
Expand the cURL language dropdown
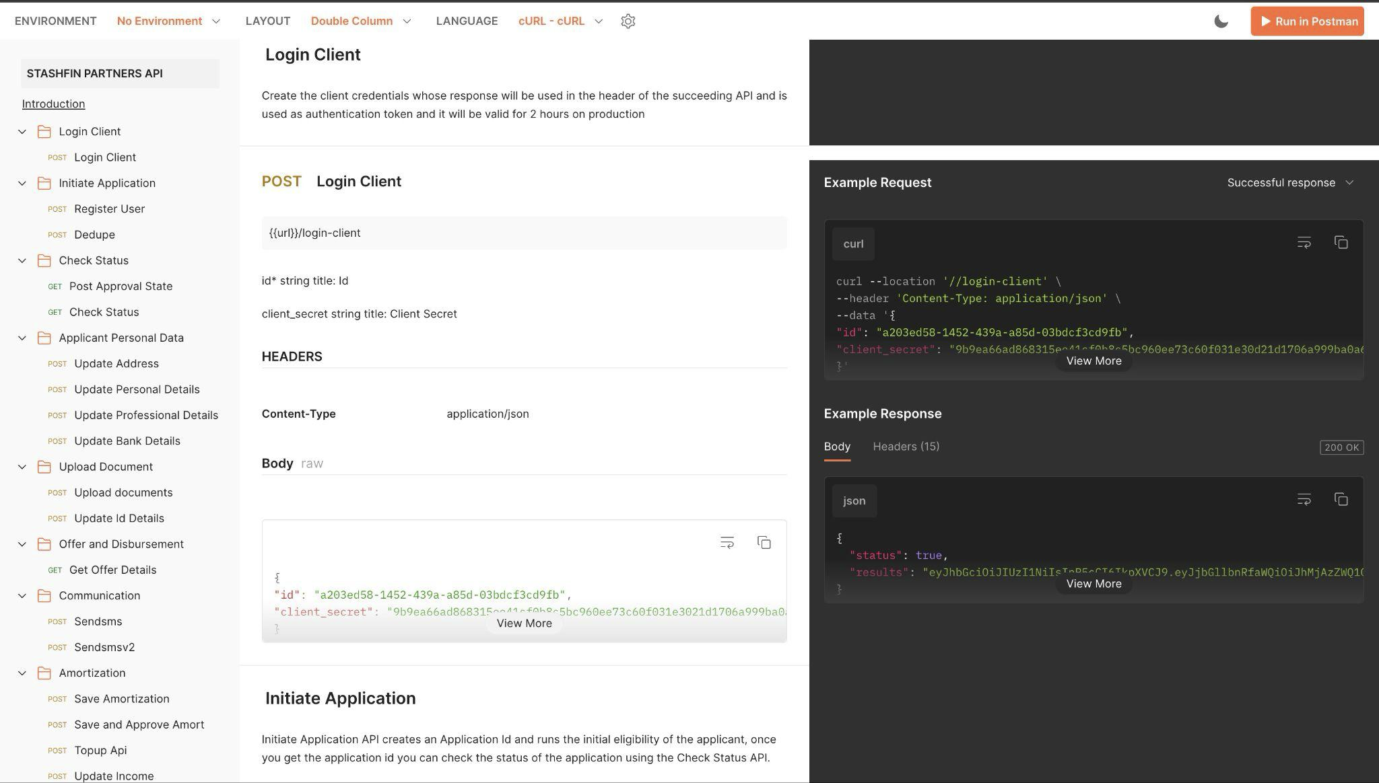[x=599, y=21]
